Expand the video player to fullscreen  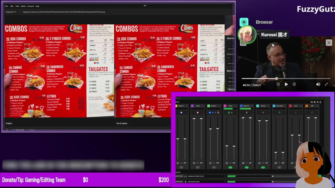(x=326, y=84)
